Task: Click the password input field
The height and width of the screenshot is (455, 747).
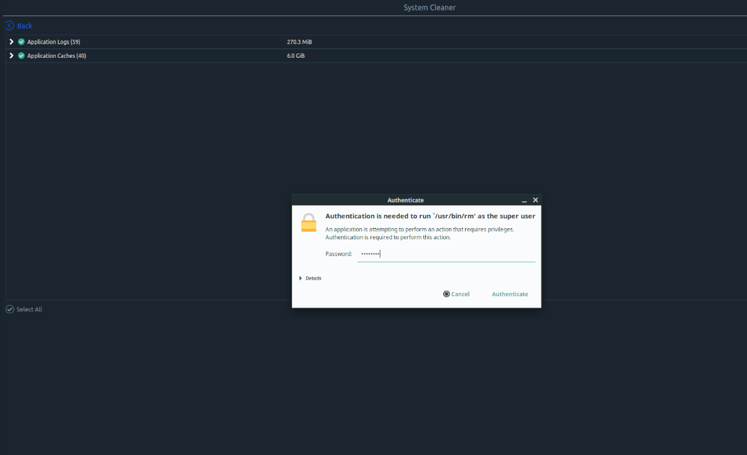Action: [446, 254]
